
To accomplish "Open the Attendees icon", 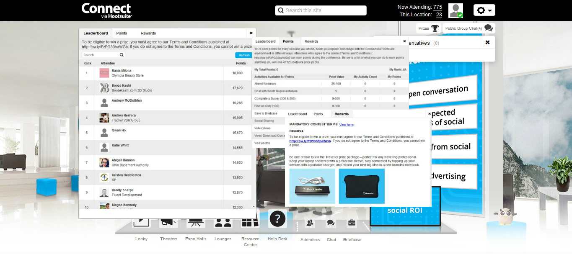I will [310, 223].
